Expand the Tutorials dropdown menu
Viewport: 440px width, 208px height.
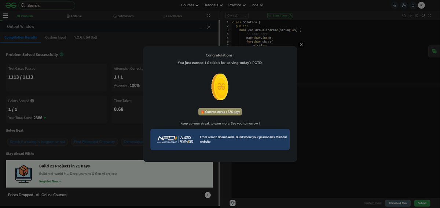pos(213,5)
